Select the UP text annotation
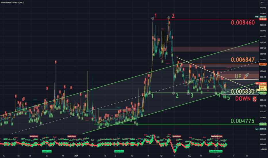This screenshot has width=268, height=158. (x=238, y=76)
